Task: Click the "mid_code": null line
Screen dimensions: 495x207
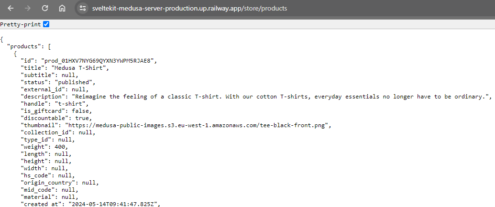Action: (50, 191)
